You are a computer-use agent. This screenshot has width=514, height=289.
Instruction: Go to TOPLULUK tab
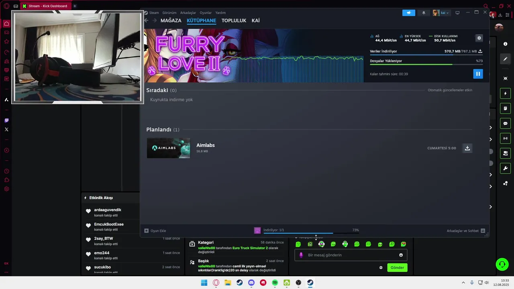[x=234, y=20]
